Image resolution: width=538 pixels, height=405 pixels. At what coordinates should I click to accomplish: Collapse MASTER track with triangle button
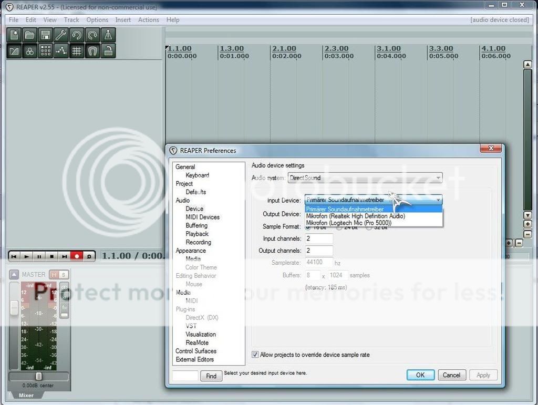[x=14, y=274]
